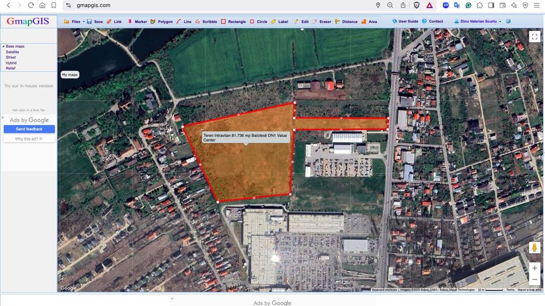
Task: Select the Scribble tool
Action: [206, 21]
